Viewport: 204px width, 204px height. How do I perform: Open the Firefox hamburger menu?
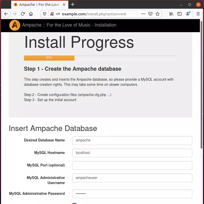[198, 14]
